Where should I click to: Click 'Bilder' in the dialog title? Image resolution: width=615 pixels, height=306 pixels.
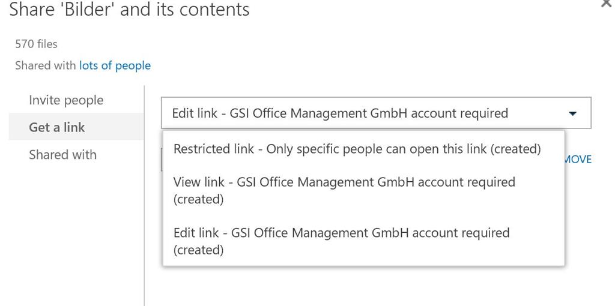pos(90,10)
